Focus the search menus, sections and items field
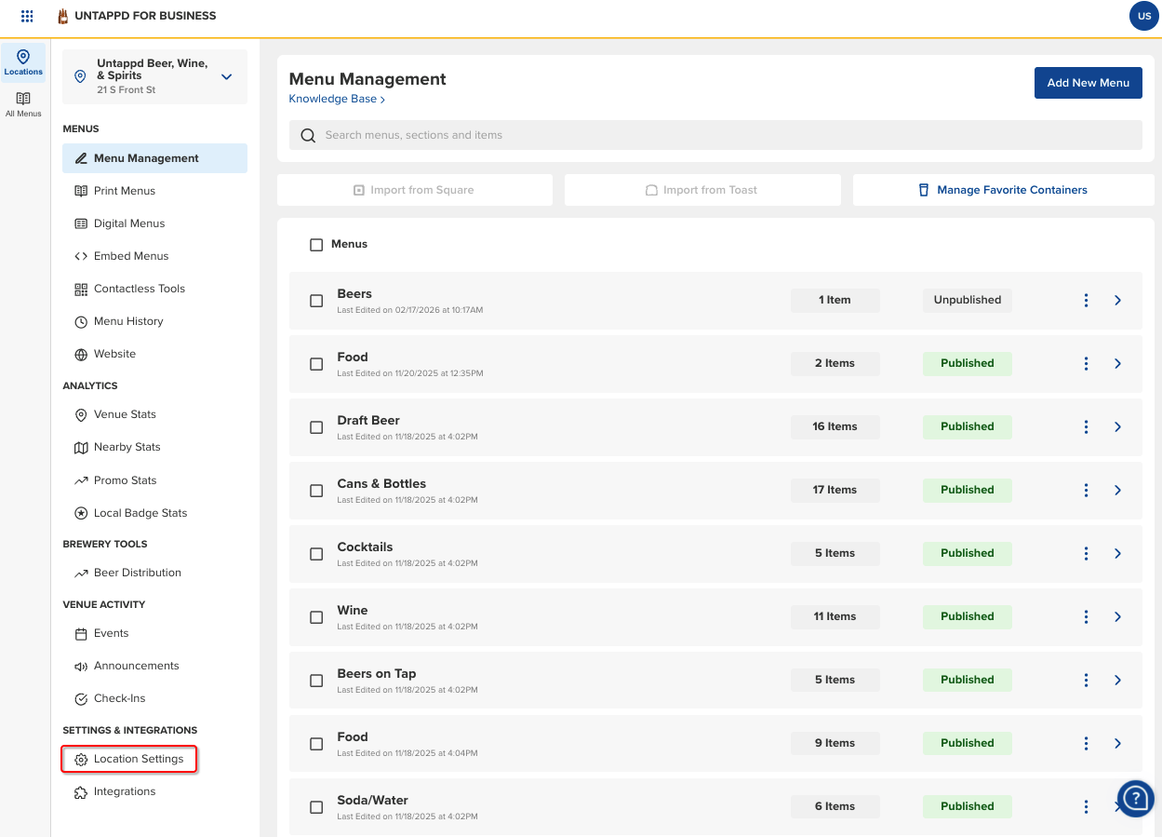This screenshot has height=837, width=1162. coord(715,135)
